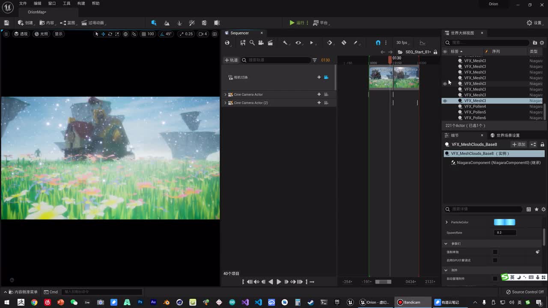Click the ParticleColor blue color swatch

(x=504, y=222)
